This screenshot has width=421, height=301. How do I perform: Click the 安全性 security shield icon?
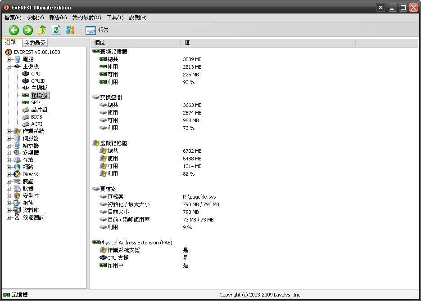(17, 196)
